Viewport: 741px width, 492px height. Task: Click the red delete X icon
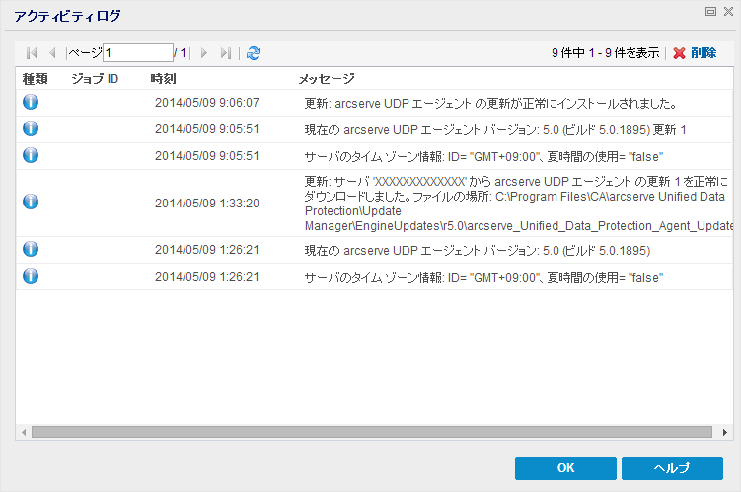click(679, 53)
